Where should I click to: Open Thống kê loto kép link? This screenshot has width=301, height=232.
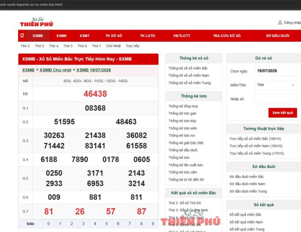[x=182, y=121]
